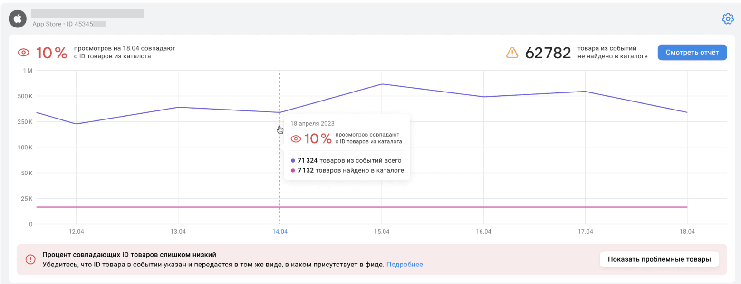Select the 16.04 date on the axis
Screen dimensions: 741x284
click(x=483, y=232)
